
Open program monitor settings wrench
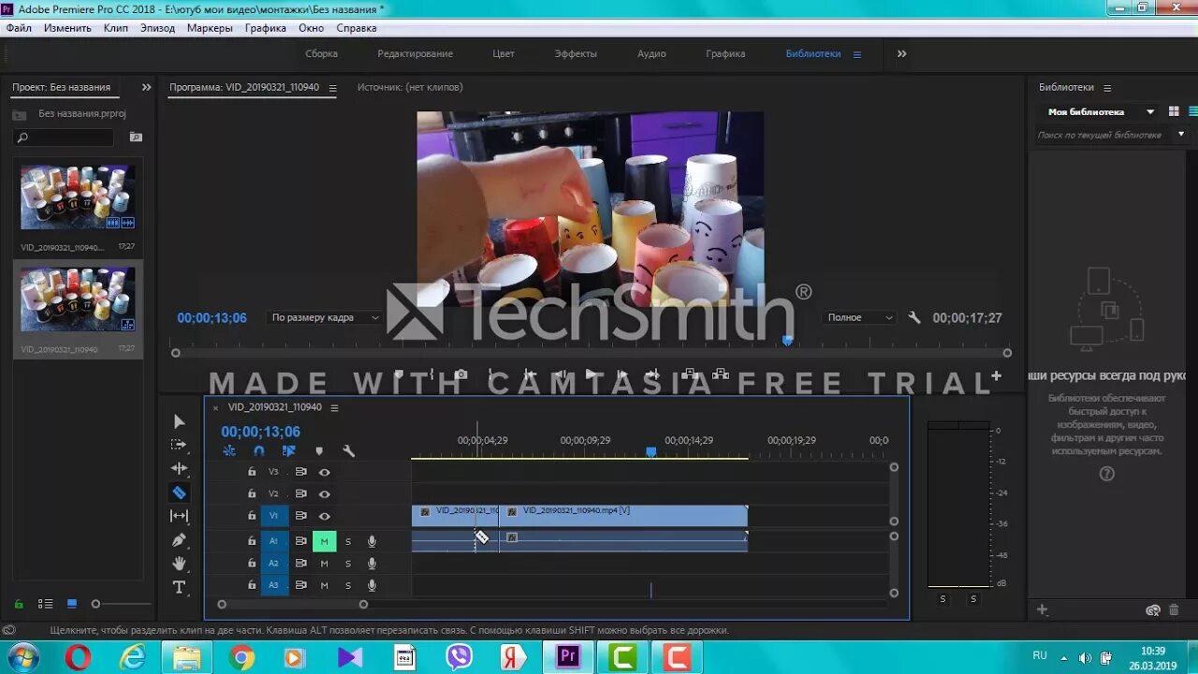[914, 317]
